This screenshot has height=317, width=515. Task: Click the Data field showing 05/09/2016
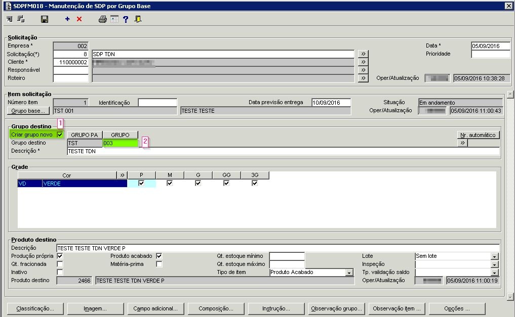(491, 46)
